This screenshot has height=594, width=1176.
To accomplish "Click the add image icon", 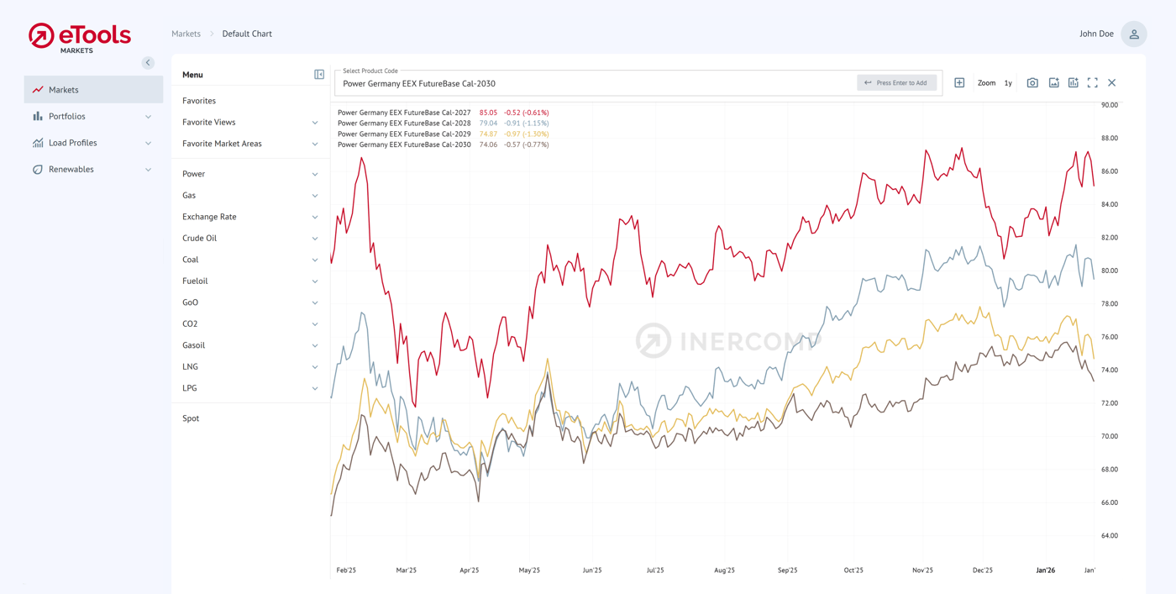I will click(x=1054, y=83).
